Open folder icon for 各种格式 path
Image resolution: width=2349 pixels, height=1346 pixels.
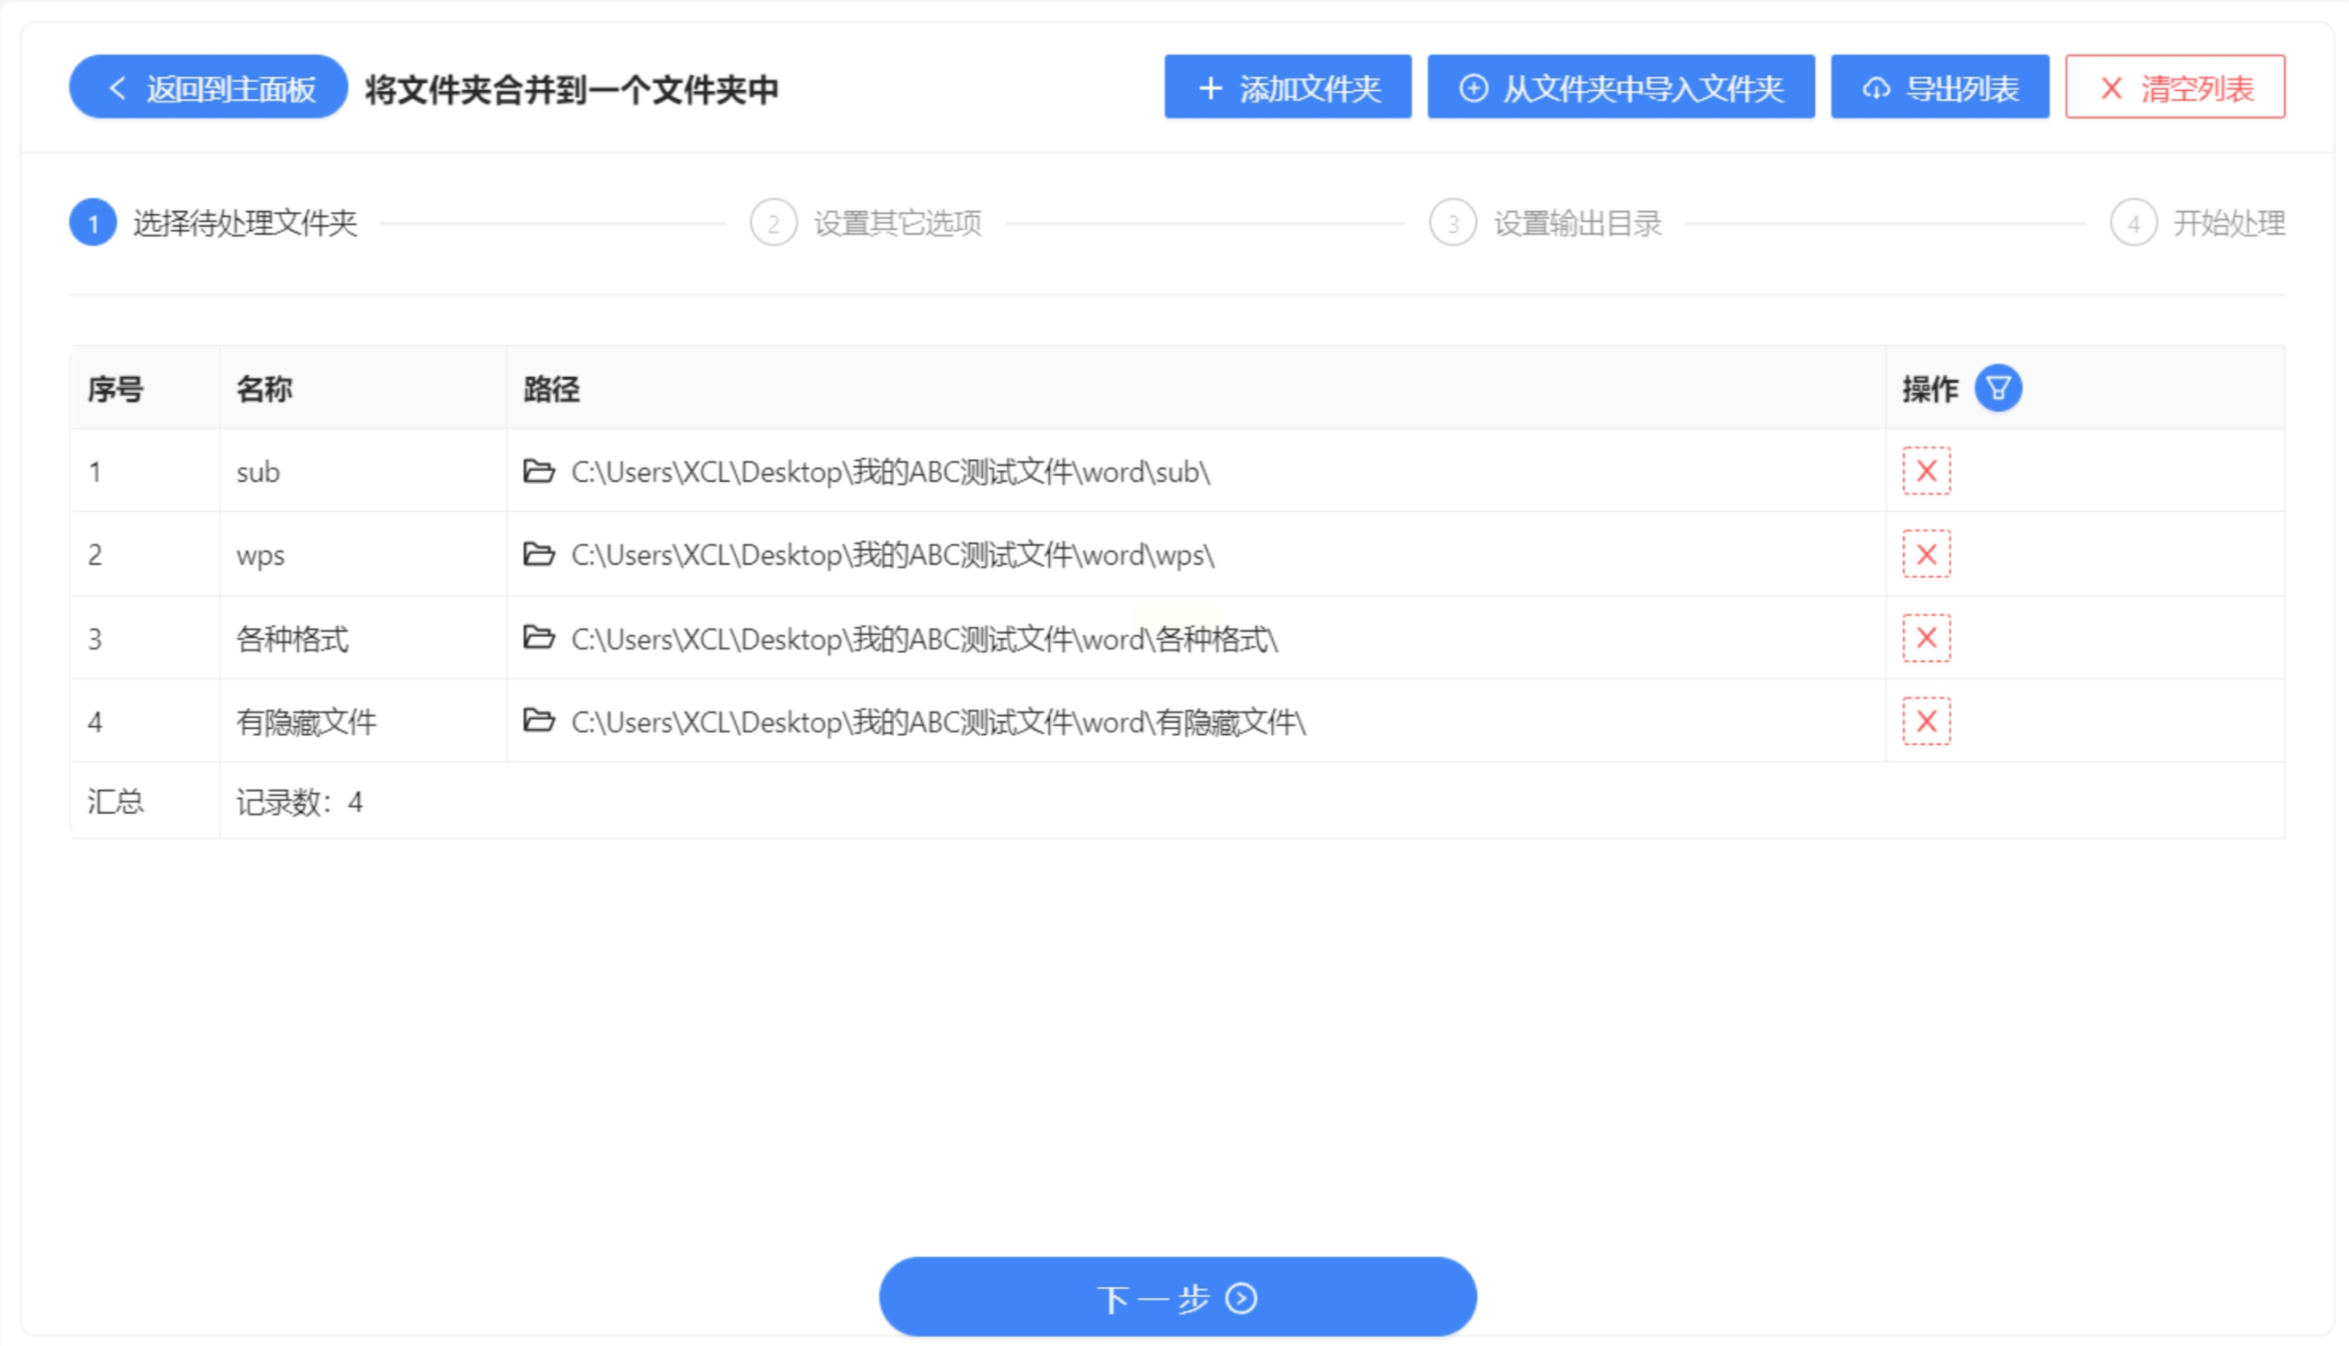[x=539, y=637]
